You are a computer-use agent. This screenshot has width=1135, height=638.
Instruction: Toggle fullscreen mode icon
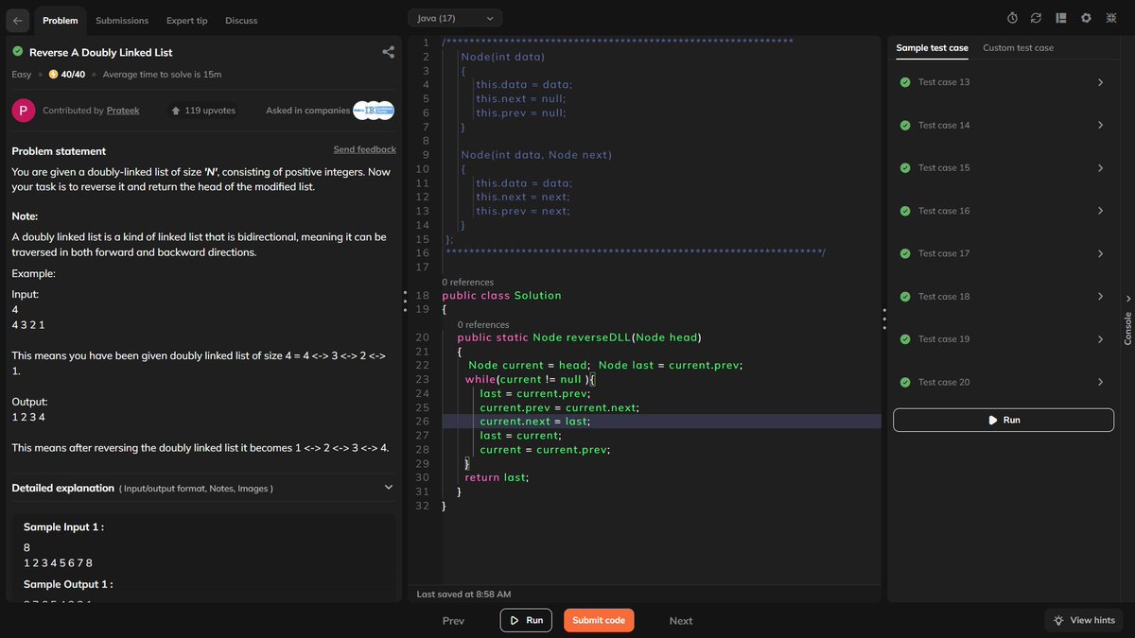(x=1110, y=18)
